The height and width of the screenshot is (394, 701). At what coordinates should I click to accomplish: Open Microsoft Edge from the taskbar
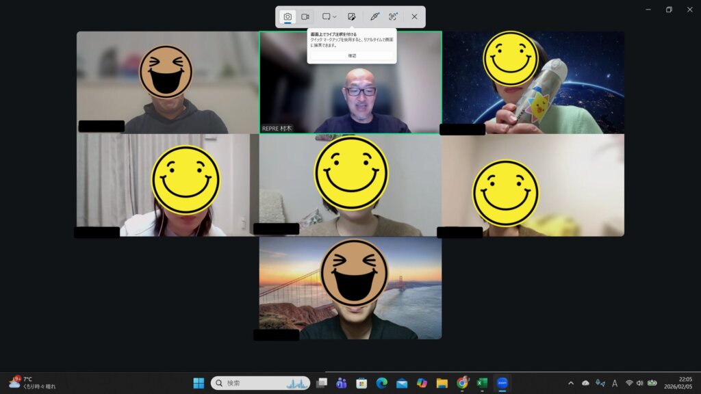(x=381, y=383)
